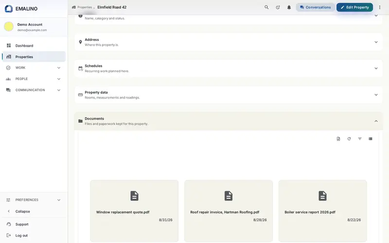Open notifications bell

point(289,7)
